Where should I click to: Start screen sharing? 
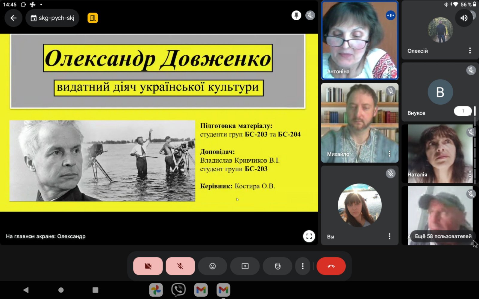pyautogui.click(x=245, y=266)
